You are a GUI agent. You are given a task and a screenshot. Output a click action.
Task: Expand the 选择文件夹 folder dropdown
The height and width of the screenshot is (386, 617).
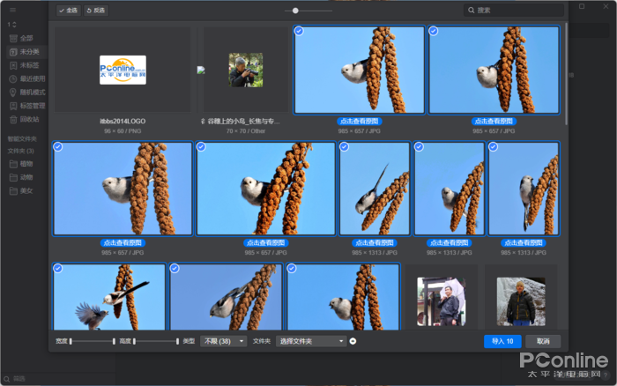point(311,341)
